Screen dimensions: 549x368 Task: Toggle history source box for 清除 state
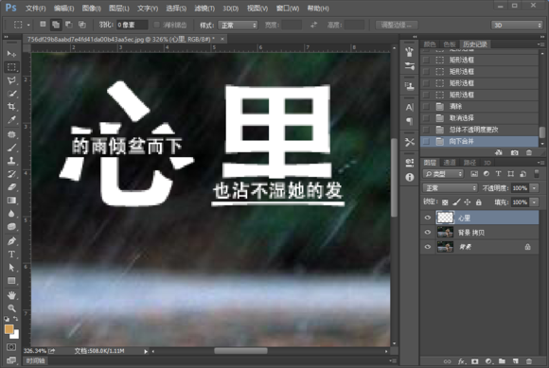pos(426,106)
